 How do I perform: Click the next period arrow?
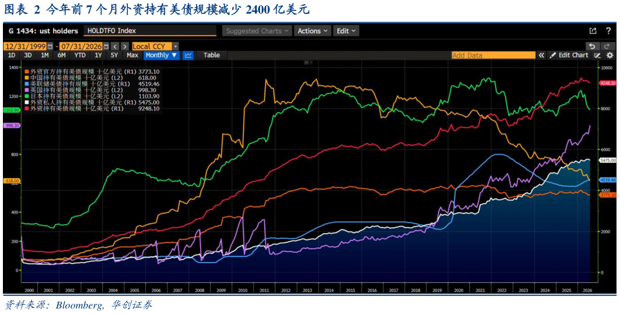[124, 46]
